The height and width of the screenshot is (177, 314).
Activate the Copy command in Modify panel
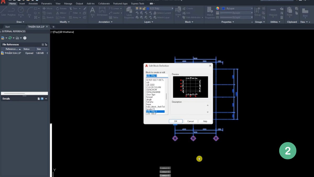[47, 13]
